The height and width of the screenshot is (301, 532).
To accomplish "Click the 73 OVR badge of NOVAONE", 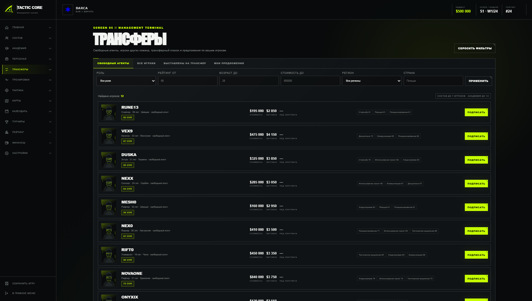I will click(x=128, y=284).
